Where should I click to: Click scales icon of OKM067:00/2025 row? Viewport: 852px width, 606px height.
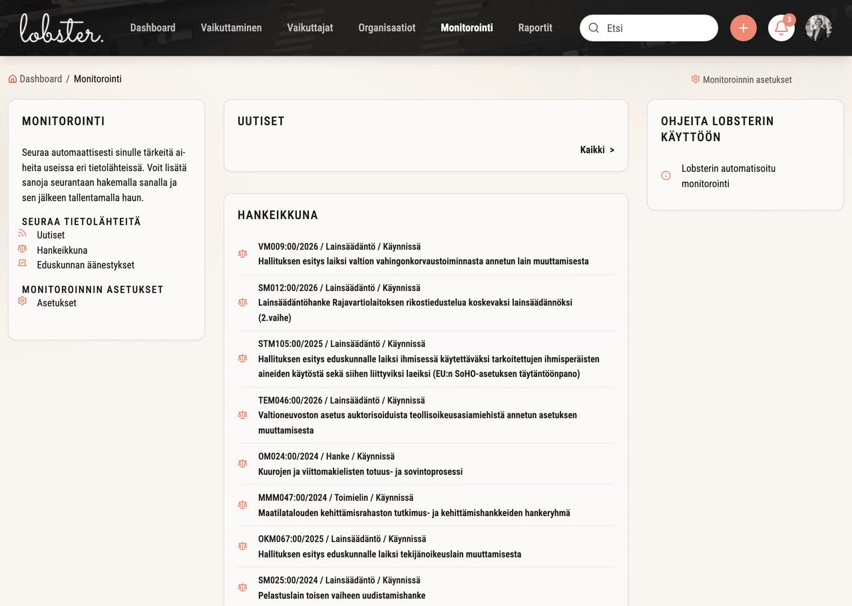click(x=242, y=546)
